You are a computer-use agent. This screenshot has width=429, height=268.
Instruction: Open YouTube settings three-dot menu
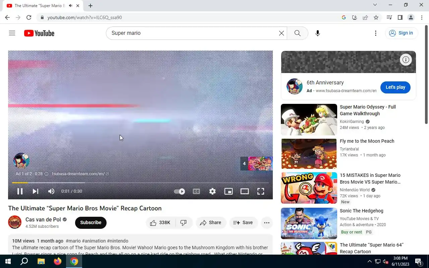376,33
